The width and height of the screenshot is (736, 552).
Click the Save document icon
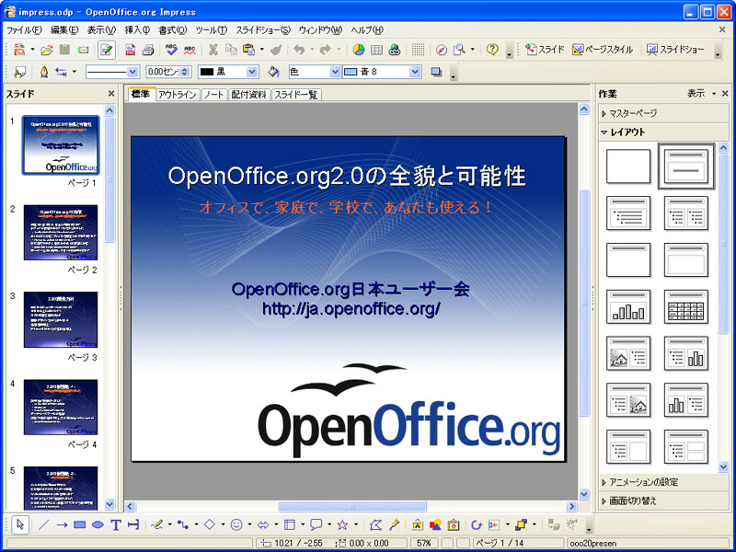coord(64,50)
